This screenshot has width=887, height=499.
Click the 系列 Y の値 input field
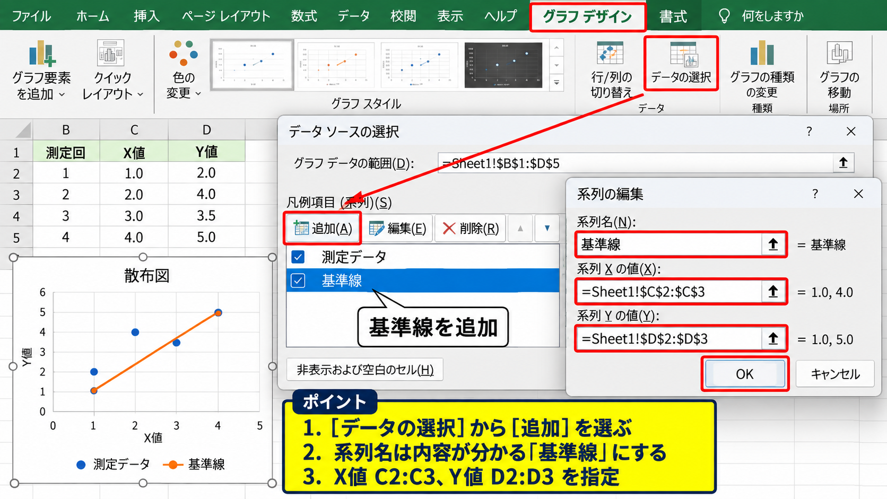pos(670,339)
